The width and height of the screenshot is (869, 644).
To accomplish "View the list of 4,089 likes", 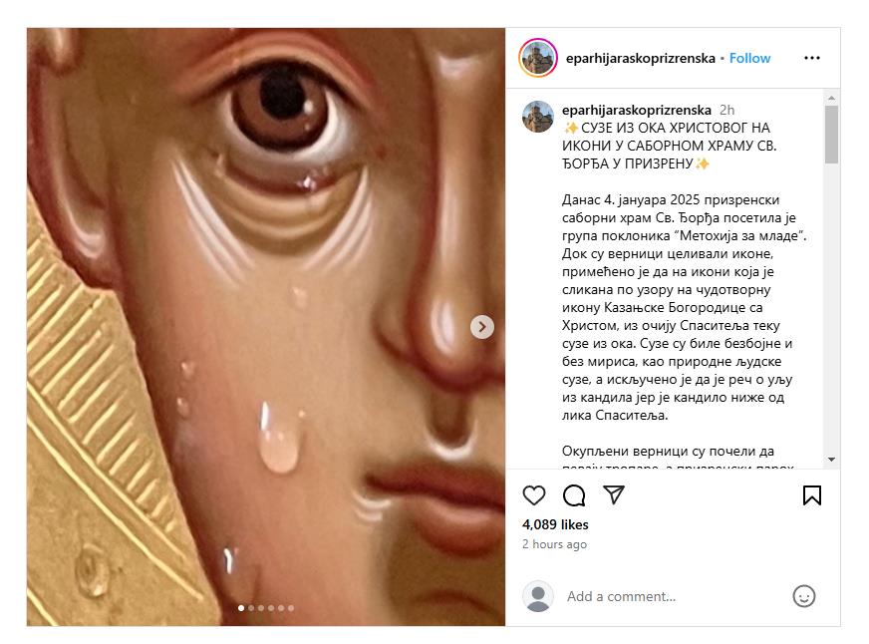I will 555,524.
